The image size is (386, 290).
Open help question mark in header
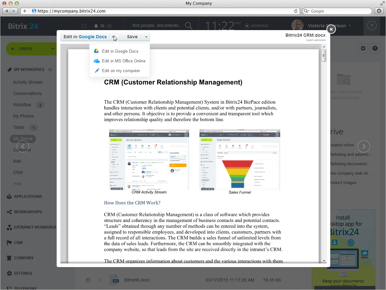tap(372, 26)
